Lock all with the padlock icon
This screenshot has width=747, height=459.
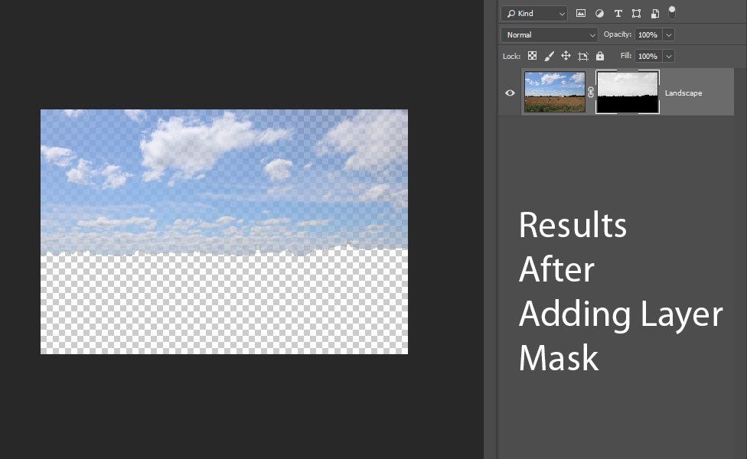coord(600,56)
